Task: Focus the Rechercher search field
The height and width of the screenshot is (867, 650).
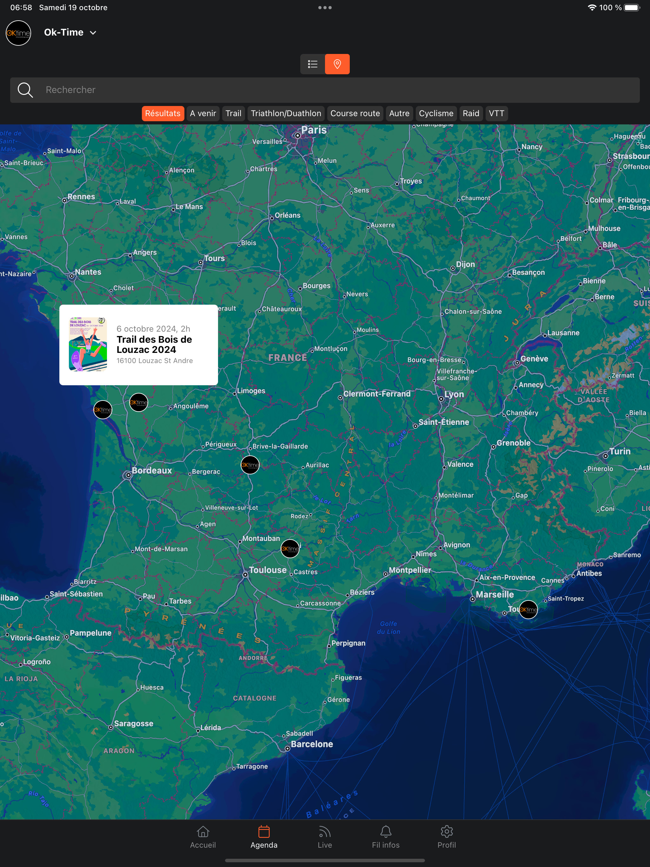Action: click(x=325, y=90)
